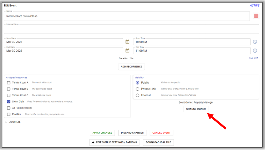The height and width of the screenshot is (150, 265).
Task: Click the Change Owner button
Action: click(196, 109)
